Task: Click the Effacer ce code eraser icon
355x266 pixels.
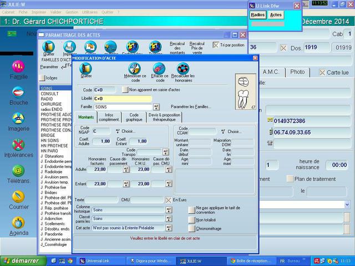Action: [159, 69]
